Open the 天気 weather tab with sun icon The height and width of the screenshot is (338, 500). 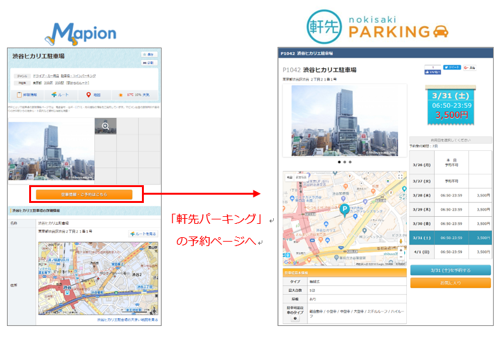(134, 95)
